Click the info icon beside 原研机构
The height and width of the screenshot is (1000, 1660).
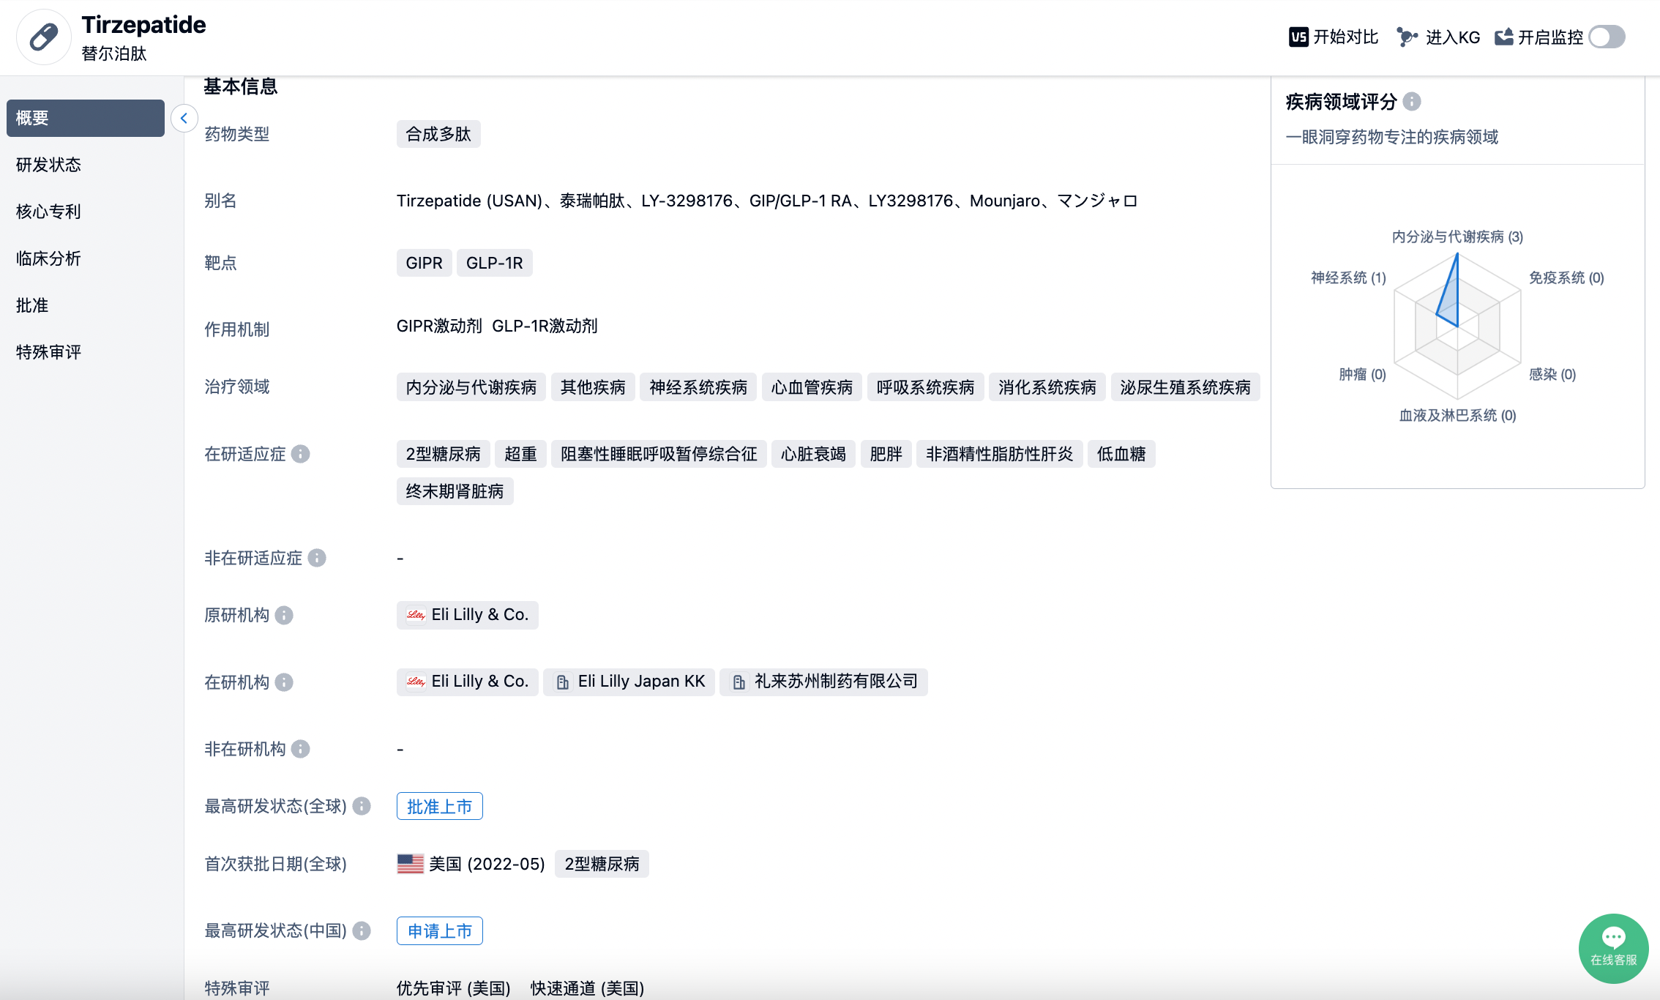pyautogui.click(x=284, y=615)
